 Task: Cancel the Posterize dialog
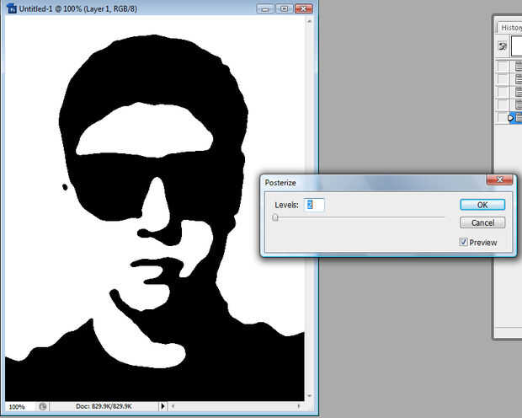pyautogui.click(x=482, y=222)
